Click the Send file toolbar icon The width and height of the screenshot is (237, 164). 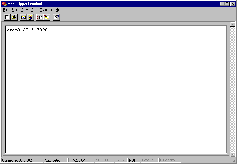[x=40, y=17]
